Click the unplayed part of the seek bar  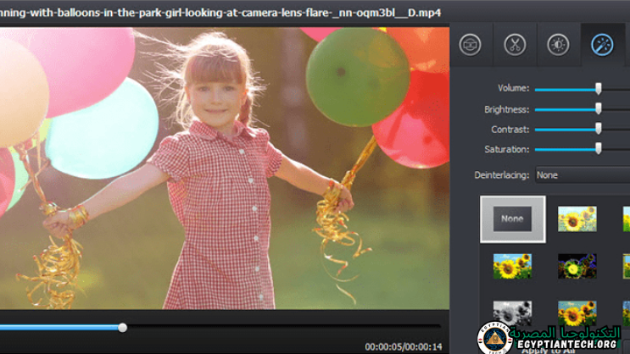[x=280, y=327]
